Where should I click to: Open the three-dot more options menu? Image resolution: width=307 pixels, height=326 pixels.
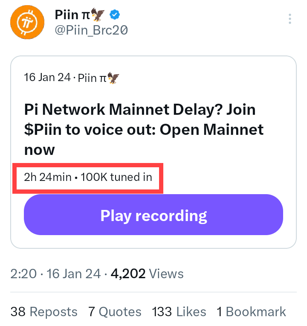click(x=290, y=19)
